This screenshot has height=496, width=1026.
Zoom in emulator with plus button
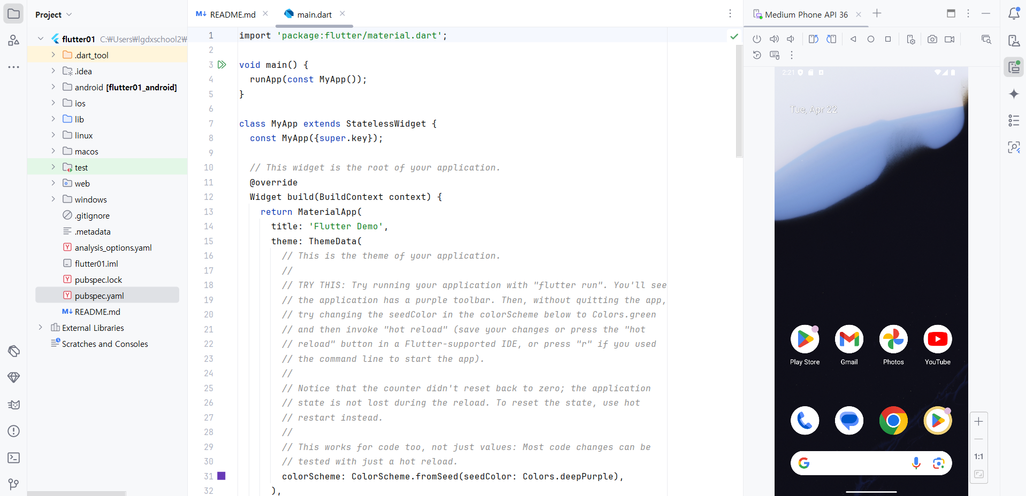click(978, 421)
